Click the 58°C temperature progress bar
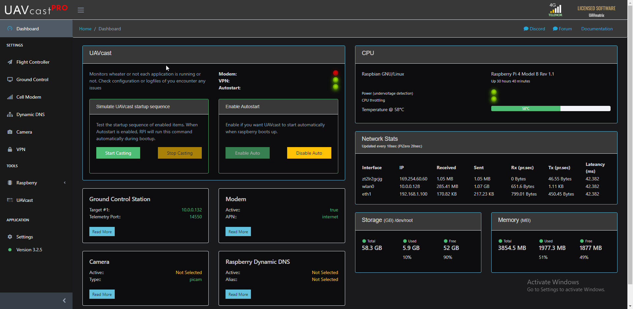This screenshot has height=309, width=633. 551,108
